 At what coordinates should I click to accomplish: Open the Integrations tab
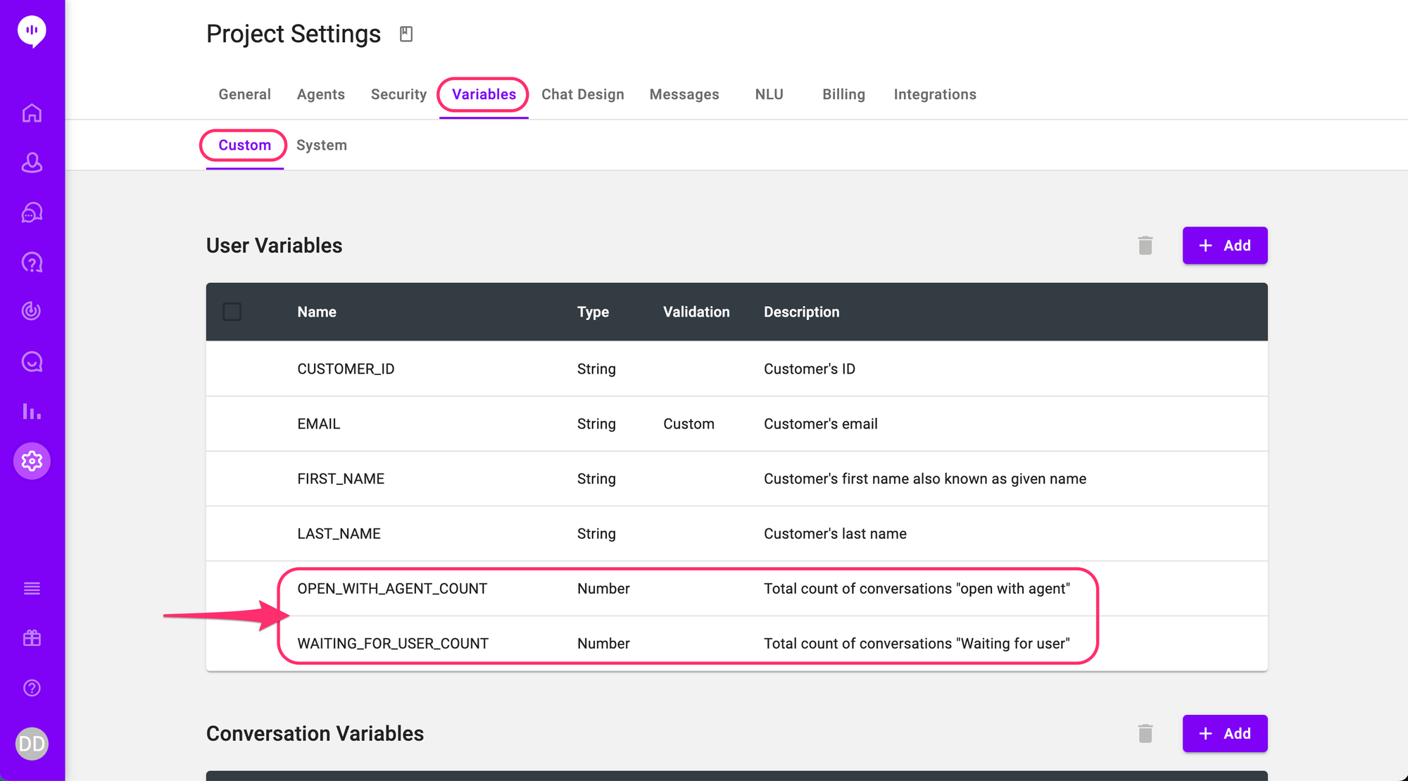point(934,94)
